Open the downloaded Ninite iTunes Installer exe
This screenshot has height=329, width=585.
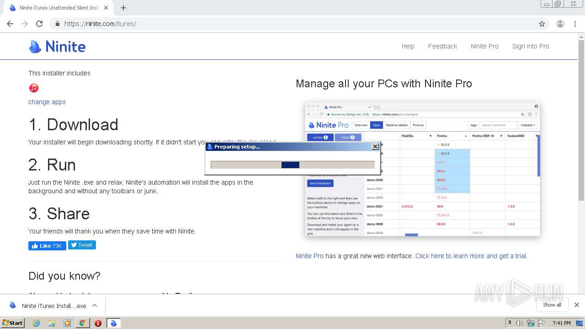(48, 306)
